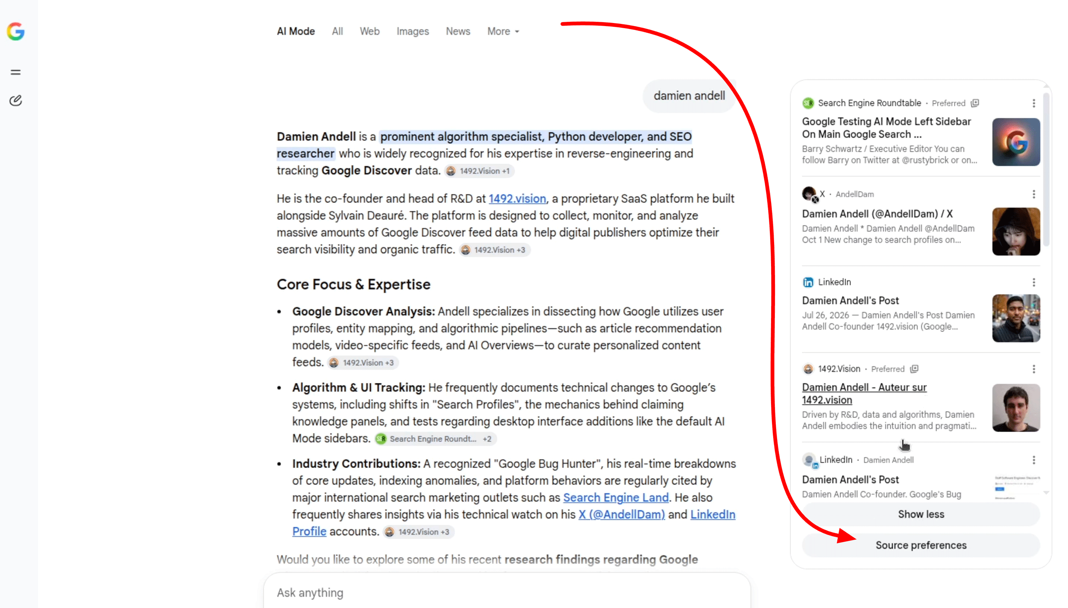This screenshot has width=1068, height=608.
Task: Switch to the Images tab
Action: 413,32
